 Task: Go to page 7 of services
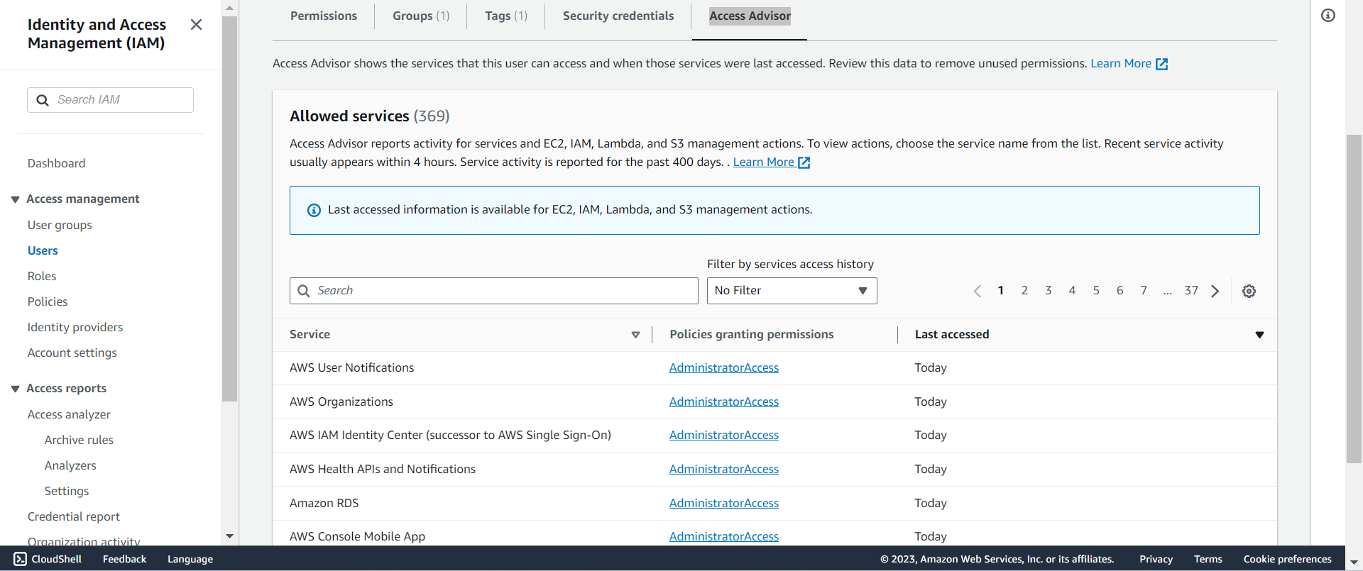click(x=1144, y=290)
